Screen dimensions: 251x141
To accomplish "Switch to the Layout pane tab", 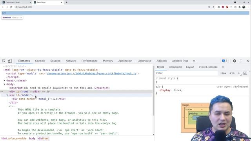I will click(190, 67).
